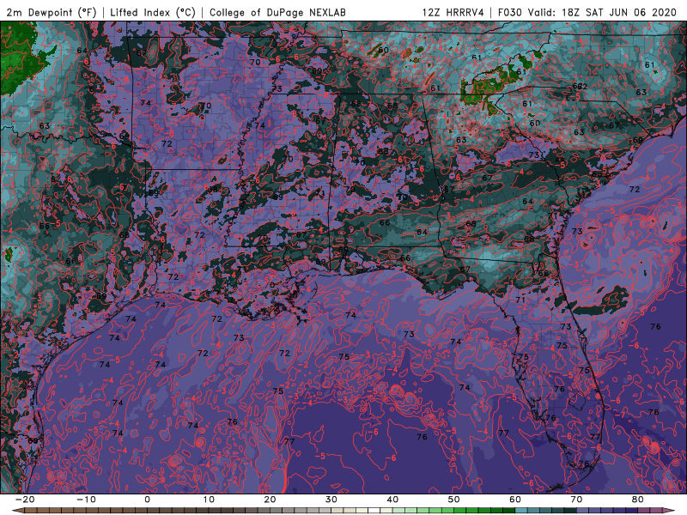Image resolution: width=687 pixels, height=515 pixels.
Task: Click the 'F030 Valid: 18Z SAT JUN 06 2020' text
Action: point(587,12)
